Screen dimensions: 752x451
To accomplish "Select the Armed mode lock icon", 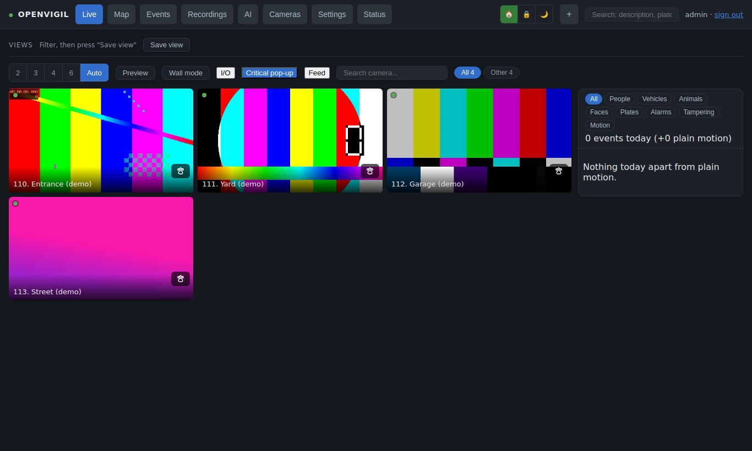I will click(x=526, y=14).
